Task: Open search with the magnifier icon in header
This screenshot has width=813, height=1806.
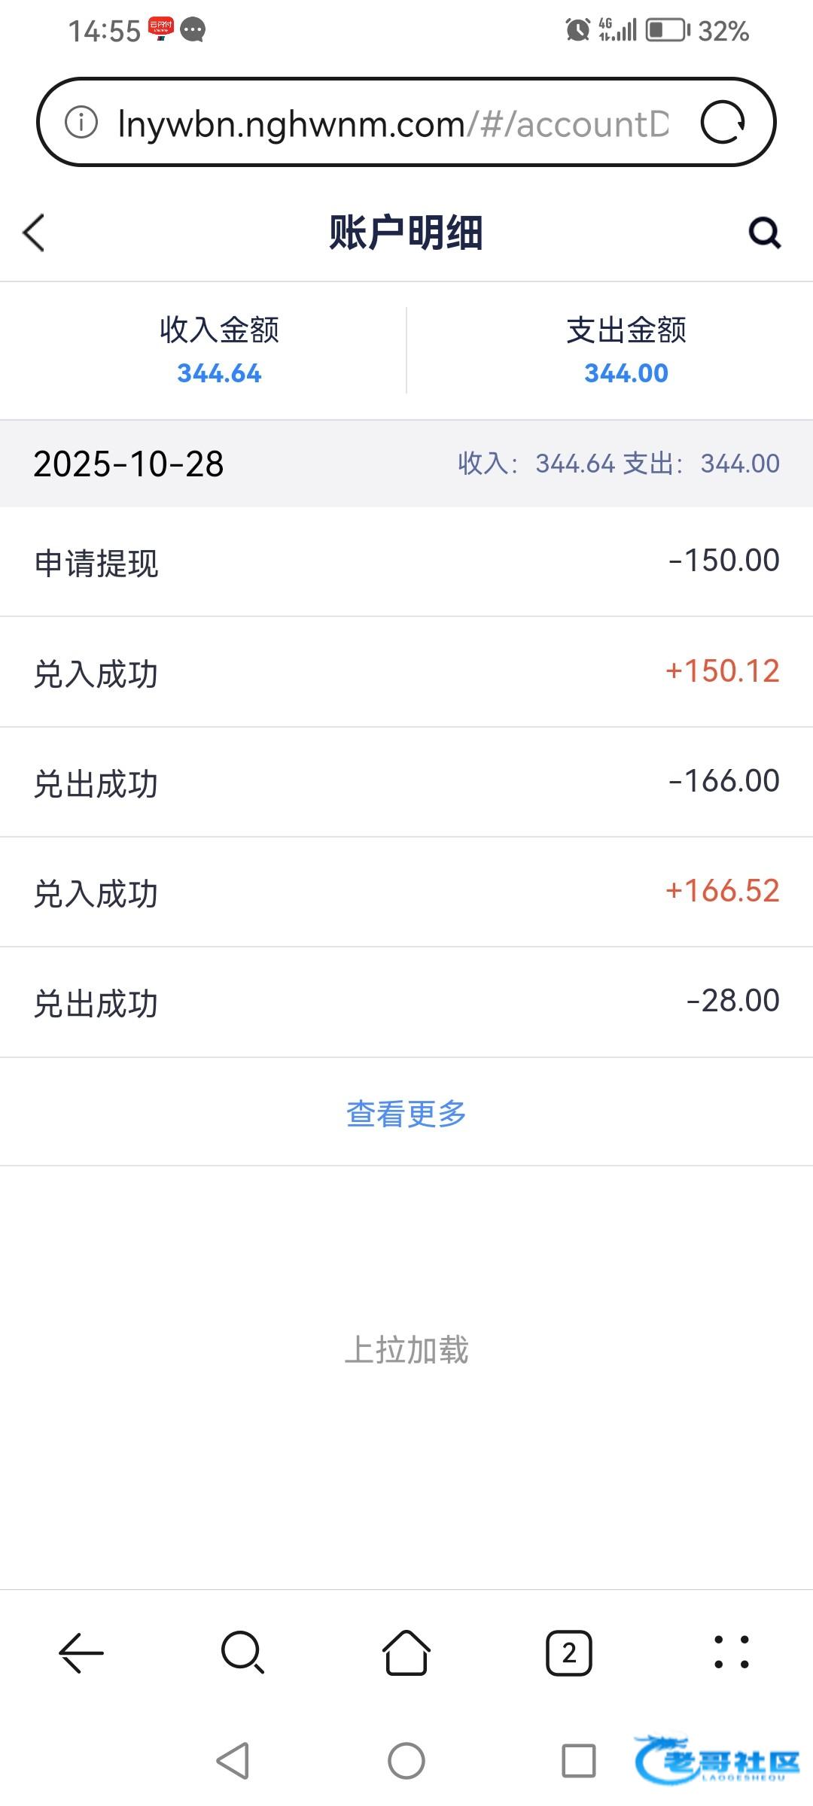Action: (x=764, y=233)
